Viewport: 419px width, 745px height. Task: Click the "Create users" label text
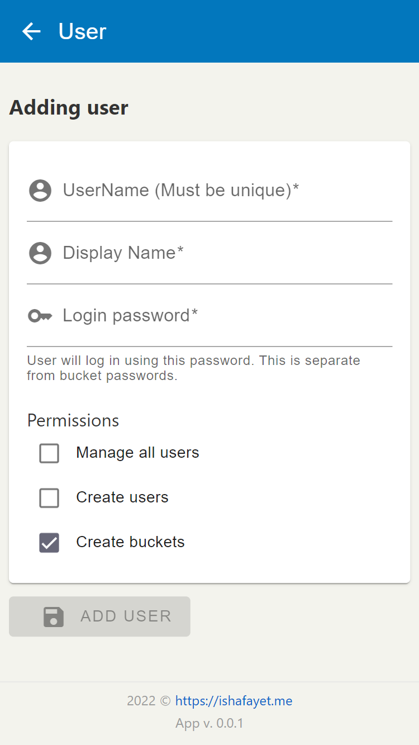122,497
